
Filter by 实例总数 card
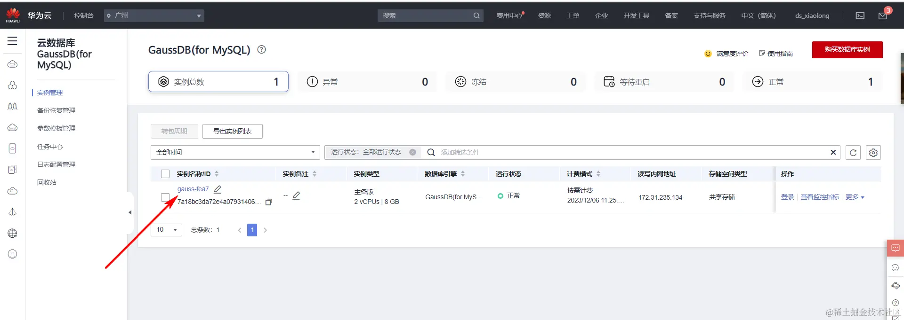(218, 82)
